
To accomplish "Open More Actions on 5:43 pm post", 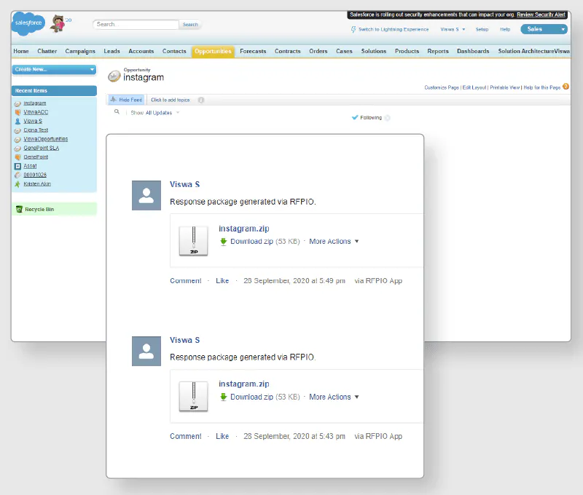I will [x=334, y=397].
